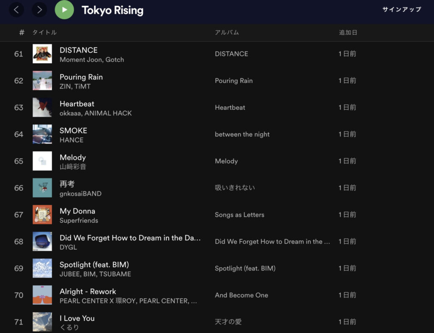The image size is (434, 333).
Task: Open artist ZIN, TiMT
Action: coord(75,86)
